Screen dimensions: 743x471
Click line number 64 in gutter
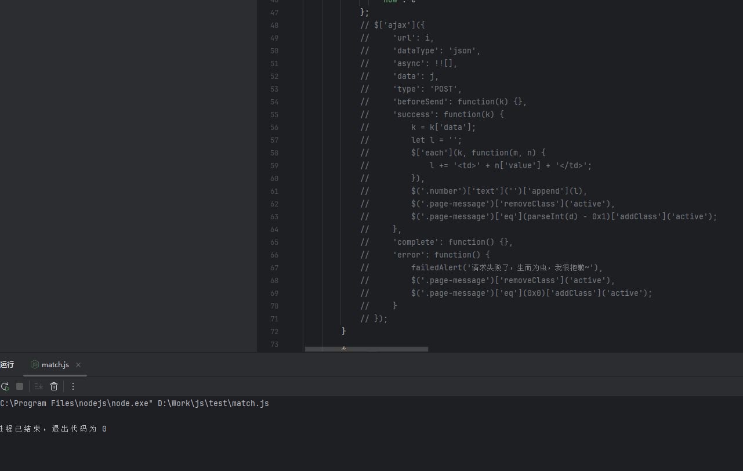click(x=274, y=230)
